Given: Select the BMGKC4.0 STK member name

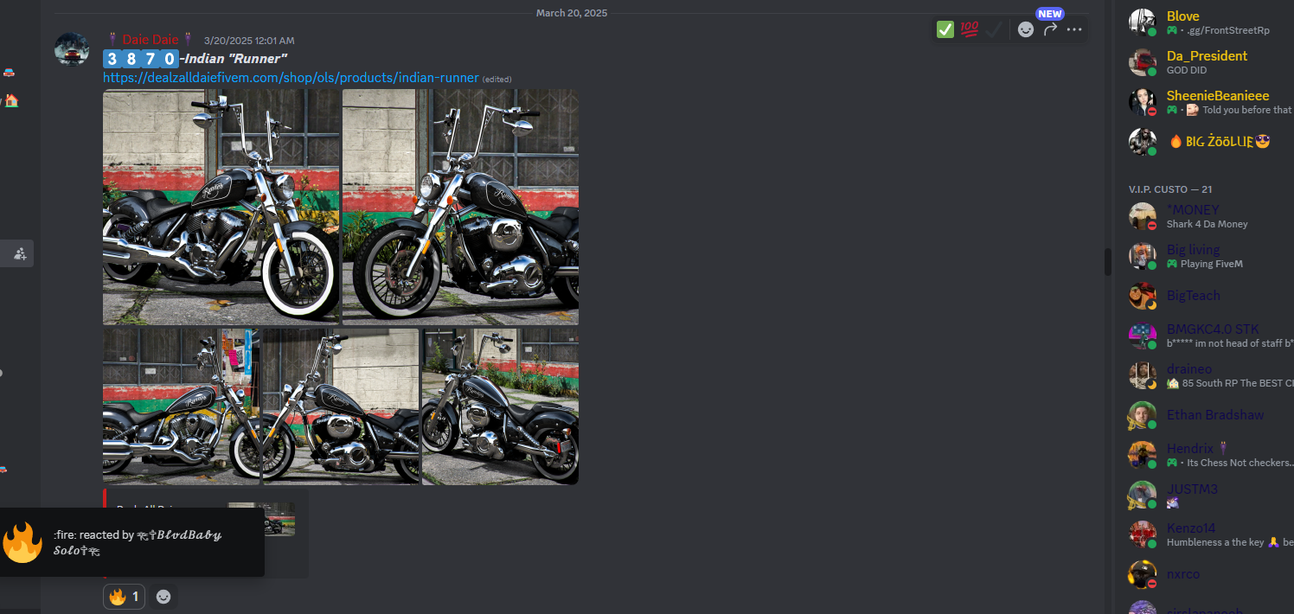Looking at the screenshot, I should pyautogui.click(x=1213, y=329).
